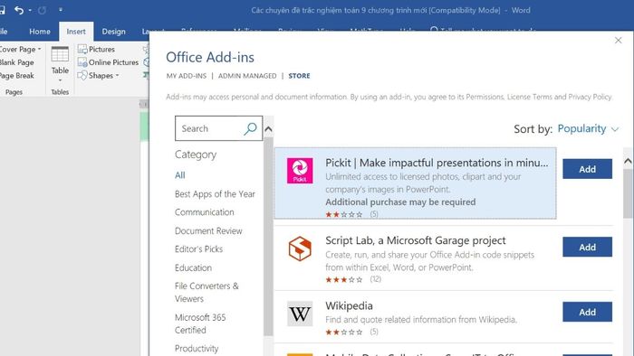634x356 pixels.
Task: Click Pickit star rating
Action: pos(343,214)
